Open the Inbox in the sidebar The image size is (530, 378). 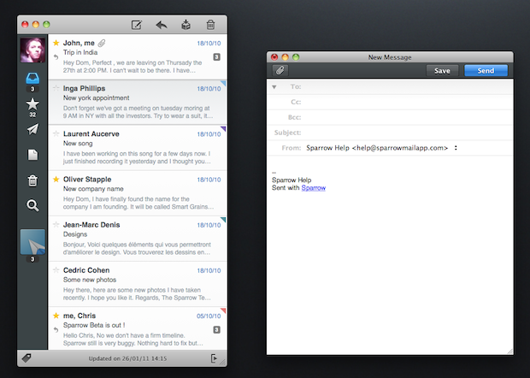(x=32, y=78)
